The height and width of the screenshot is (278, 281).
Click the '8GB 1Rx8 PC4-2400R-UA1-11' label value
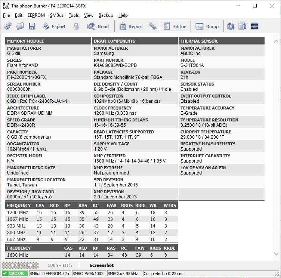(x=38, y=101)
